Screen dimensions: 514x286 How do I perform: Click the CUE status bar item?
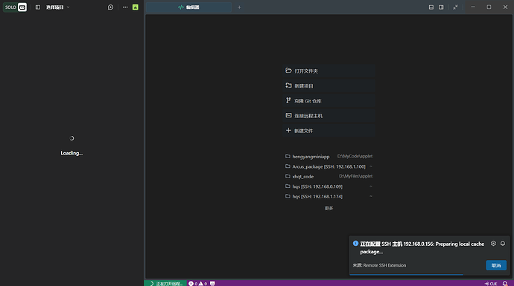pyautogui.click(x=491, y=284)
